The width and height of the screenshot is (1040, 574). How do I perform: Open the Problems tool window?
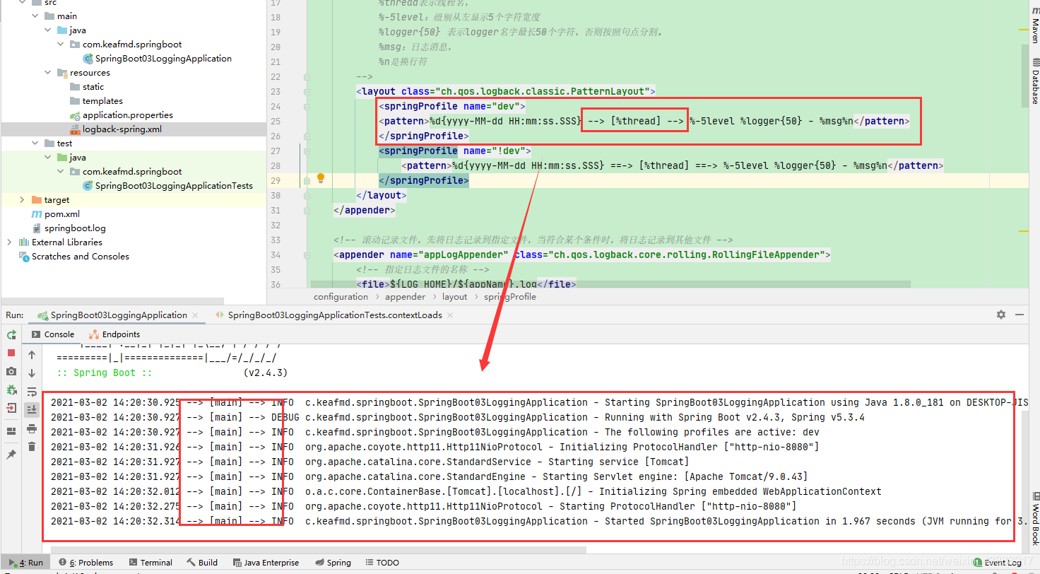tap(87, 563)
